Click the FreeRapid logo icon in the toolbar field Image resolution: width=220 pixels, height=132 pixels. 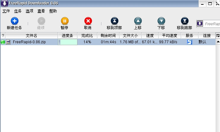[200, 24]
